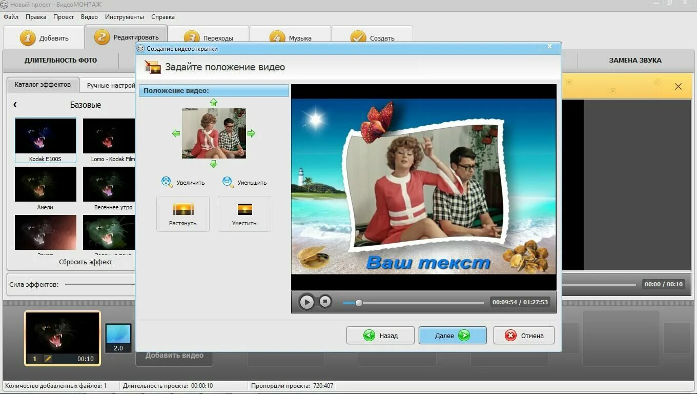697x394 pixels.
Task: Click the Количество добавленных файлов status entry
Action: (x=56, y=386)
